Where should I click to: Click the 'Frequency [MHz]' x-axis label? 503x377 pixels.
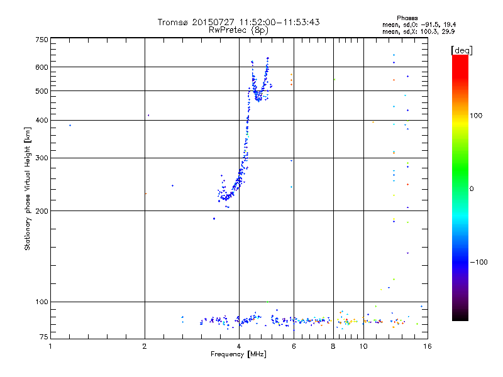(238, 354)
